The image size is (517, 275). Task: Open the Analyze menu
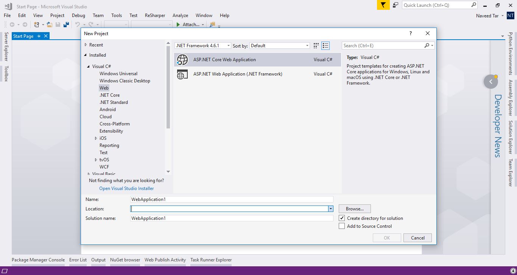[x=180, y=15]
